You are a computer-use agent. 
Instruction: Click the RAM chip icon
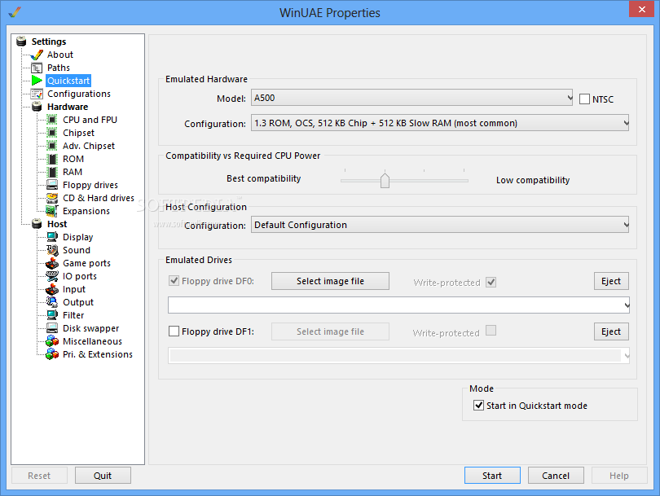[52, 172]
